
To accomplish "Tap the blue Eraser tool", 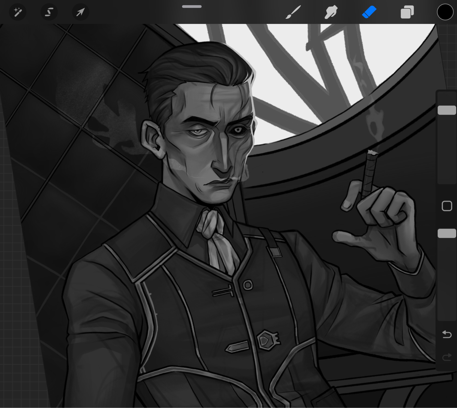I will (369, 12).
